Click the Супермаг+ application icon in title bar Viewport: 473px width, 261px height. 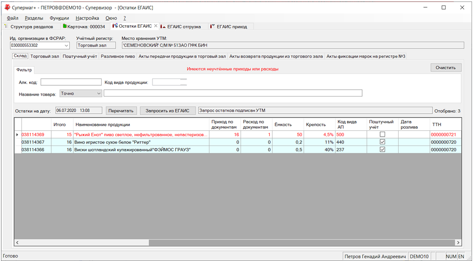(6, 8)
